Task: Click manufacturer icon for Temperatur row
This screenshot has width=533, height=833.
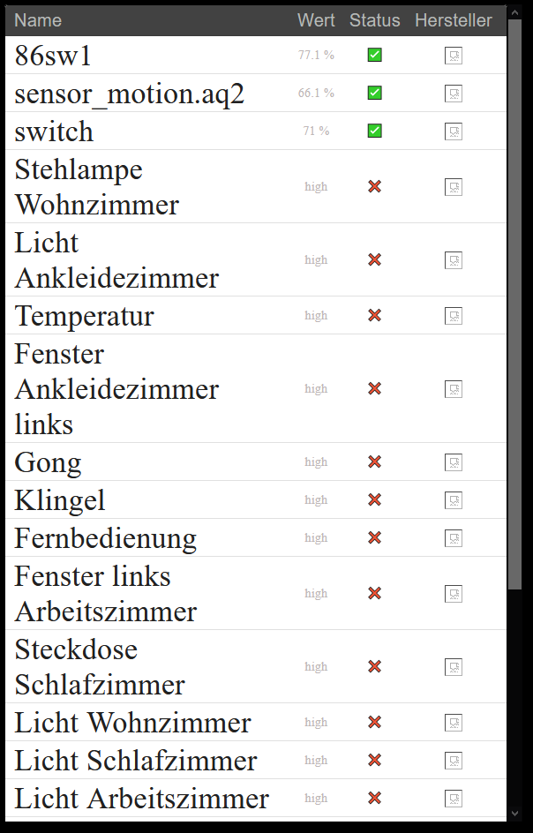Action: [x=454, y=316]
